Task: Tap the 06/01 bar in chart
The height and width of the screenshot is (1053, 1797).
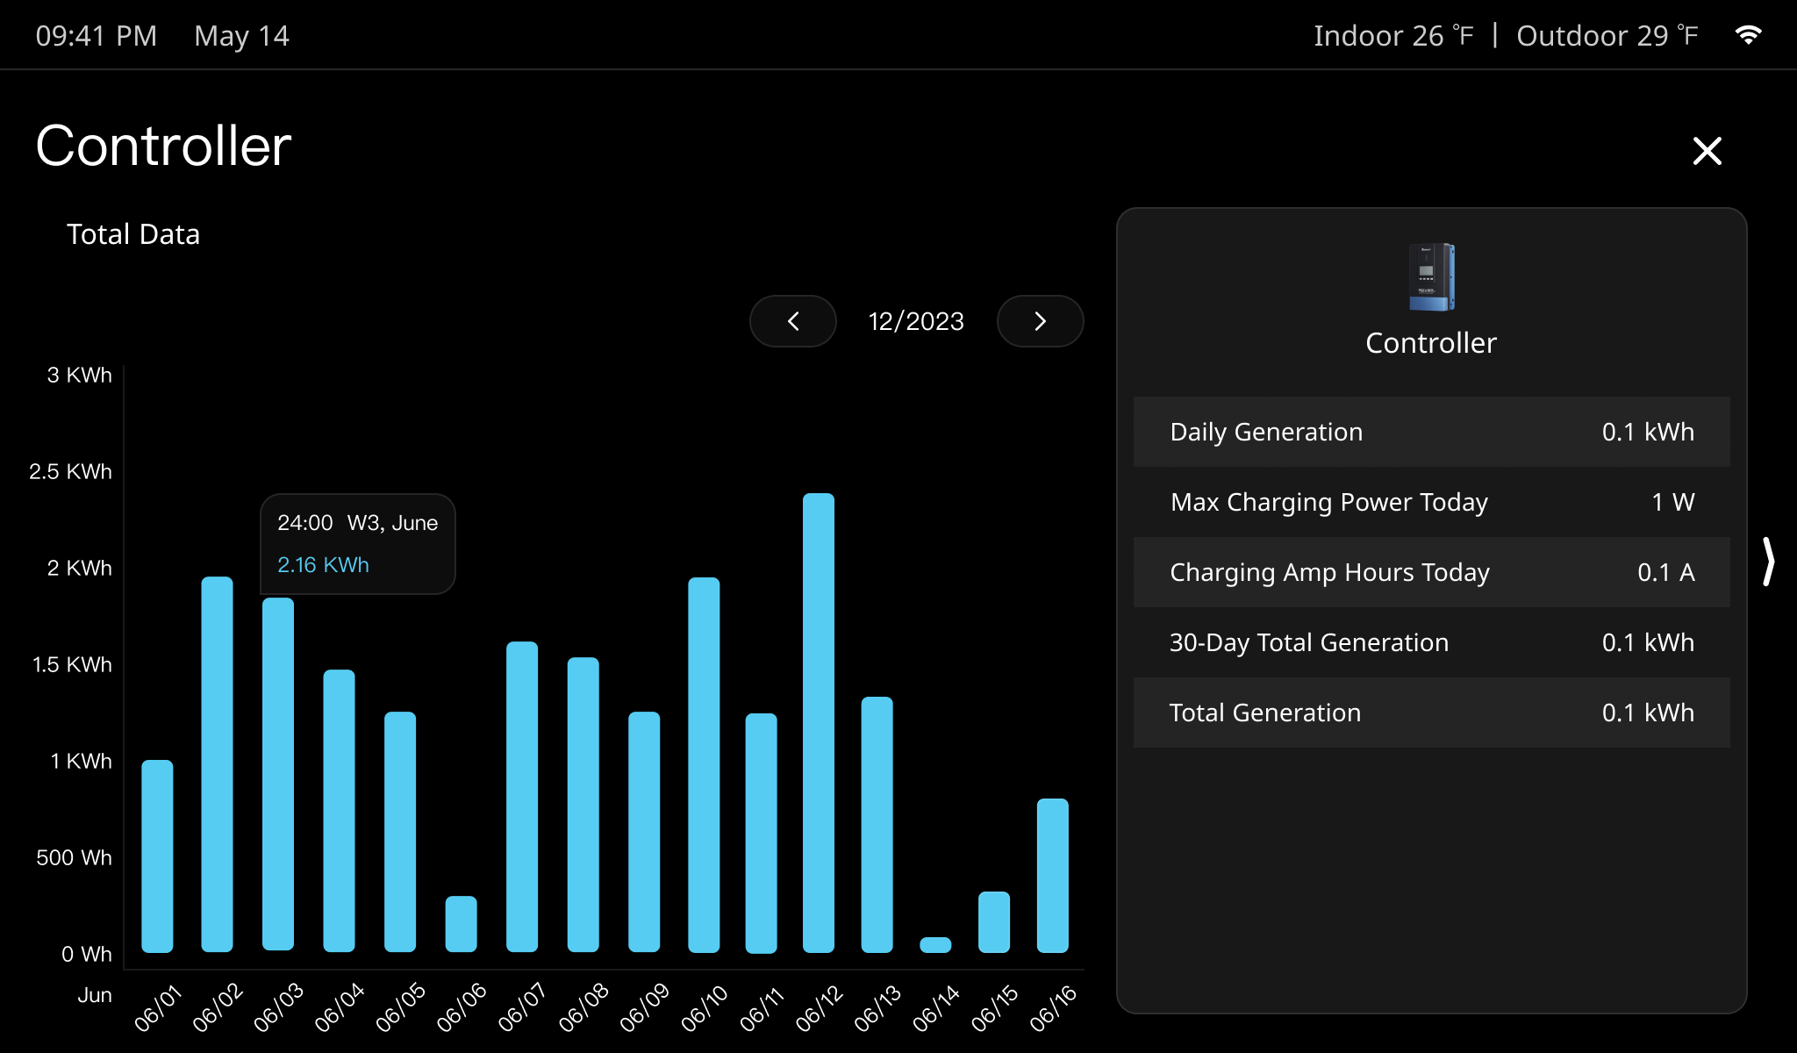Action: (x=157, y=856)
